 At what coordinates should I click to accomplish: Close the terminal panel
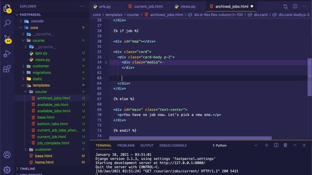[304, 145]
